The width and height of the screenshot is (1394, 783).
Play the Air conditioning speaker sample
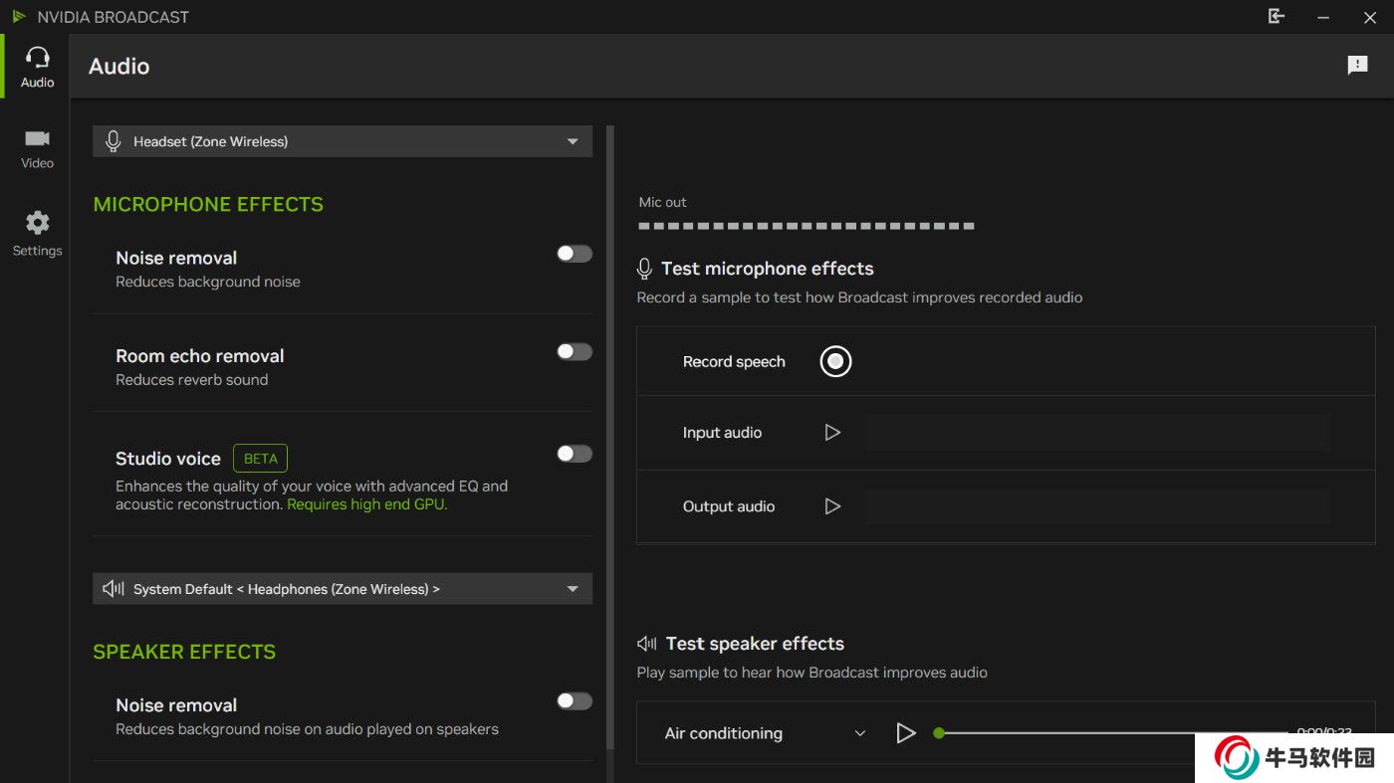pyautogui.click(x=905, y=733)
